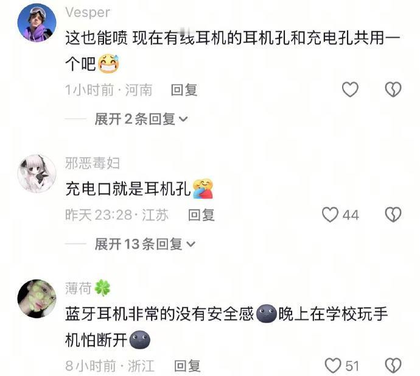This screenshot has height=376, width=420.
Task: Reply to Vesper's comment from 河南
Action: [x=184, y=90]
